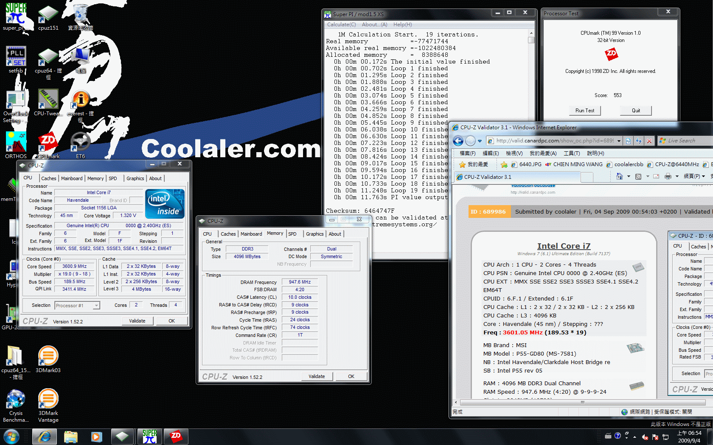Switch to Caches tab in left CPU-Z window
713x445 pixels.
coord(48,178)
